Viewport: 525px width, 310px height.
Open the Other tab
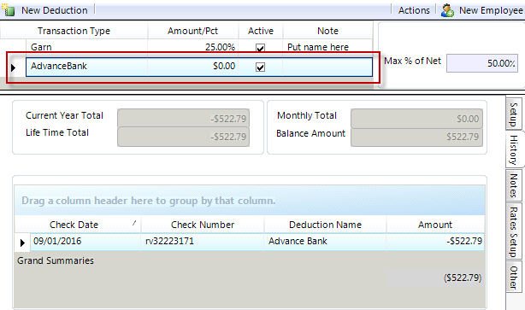513,278
